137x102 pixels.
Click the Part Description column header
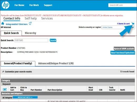pos(55,90)
